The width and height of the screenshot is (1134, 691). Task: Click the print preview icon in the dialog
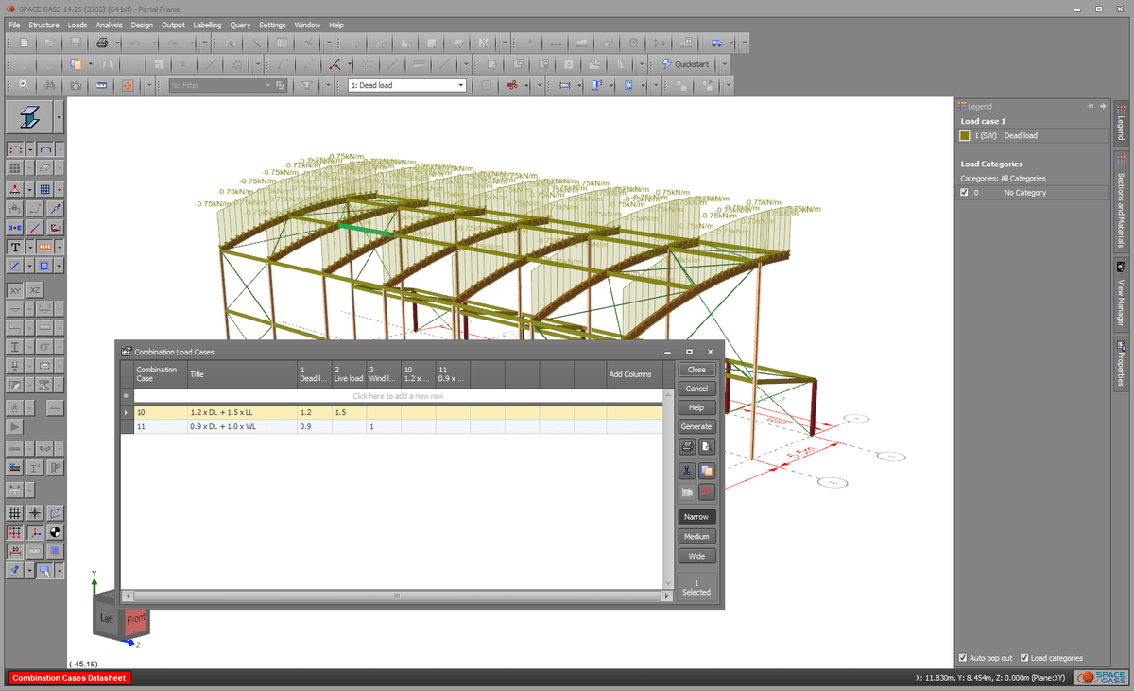coord(706,446)
